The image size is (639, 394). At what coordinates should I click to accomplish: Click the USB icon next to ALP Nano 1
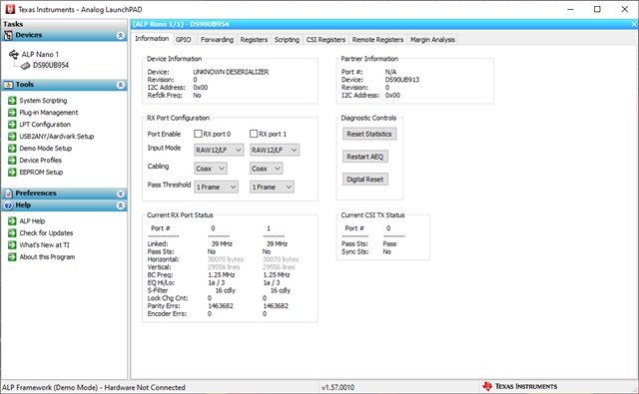tap(14, 54)
